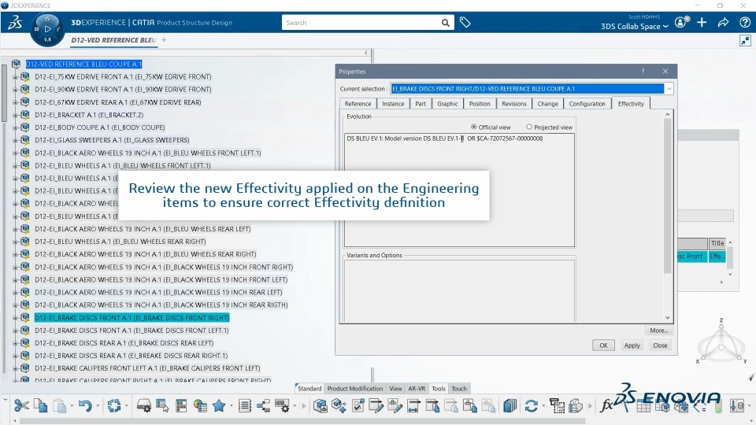Click the blue stacked books catalog icon
This screenshot has width=756, height=425.
coord(510,406)
